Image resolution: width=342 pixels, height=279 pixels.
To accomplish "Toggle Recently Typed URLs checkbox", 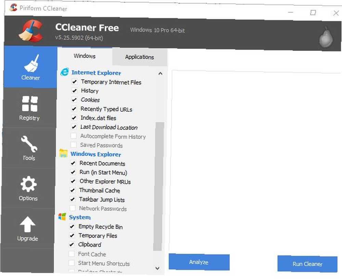I will [x=74, y=109].
